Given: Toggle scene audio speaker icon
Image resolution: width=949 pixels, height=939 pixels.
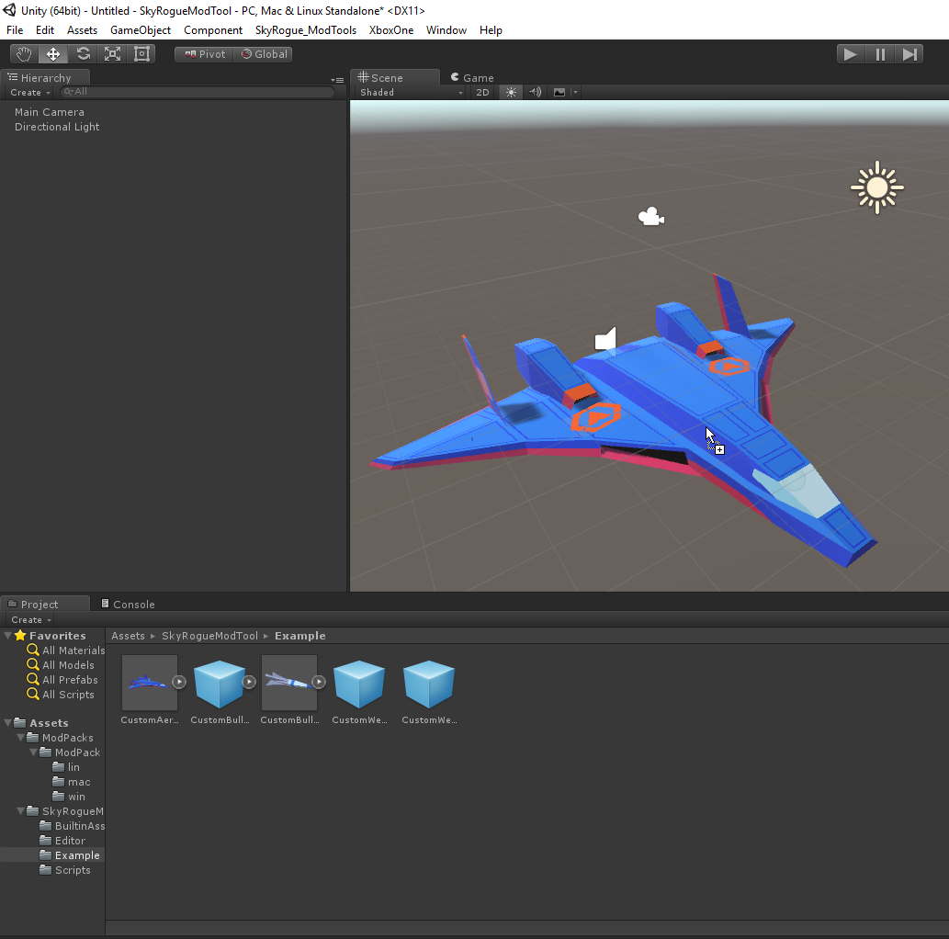Looking at the screenshot, I should [x=535, y=93].
